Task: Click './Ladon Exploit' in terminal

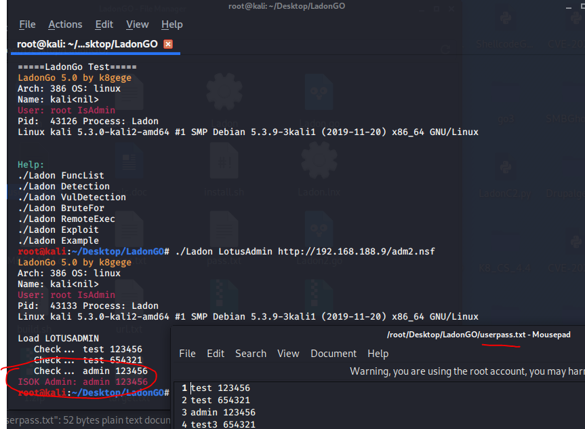Action: [x=58, y=230]
